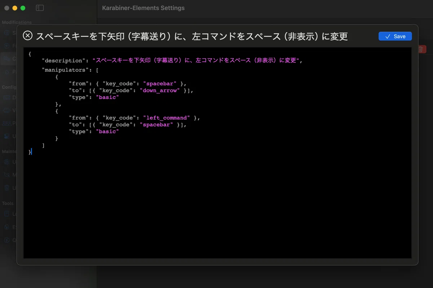This screenshot has width=433, height=288.
Task: Open Log via the document sidebar icon
Action: pos(7,214)
